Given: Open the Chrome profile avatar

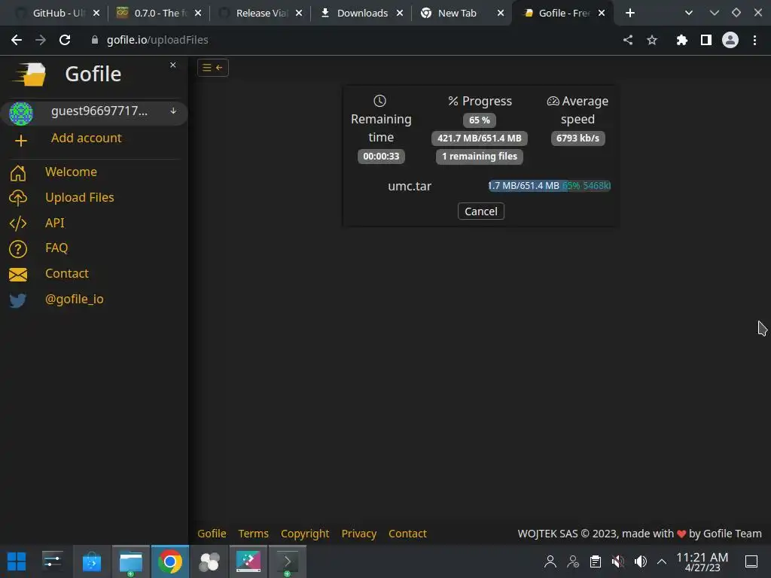Looking at the screenshot, I should [730, 40].
